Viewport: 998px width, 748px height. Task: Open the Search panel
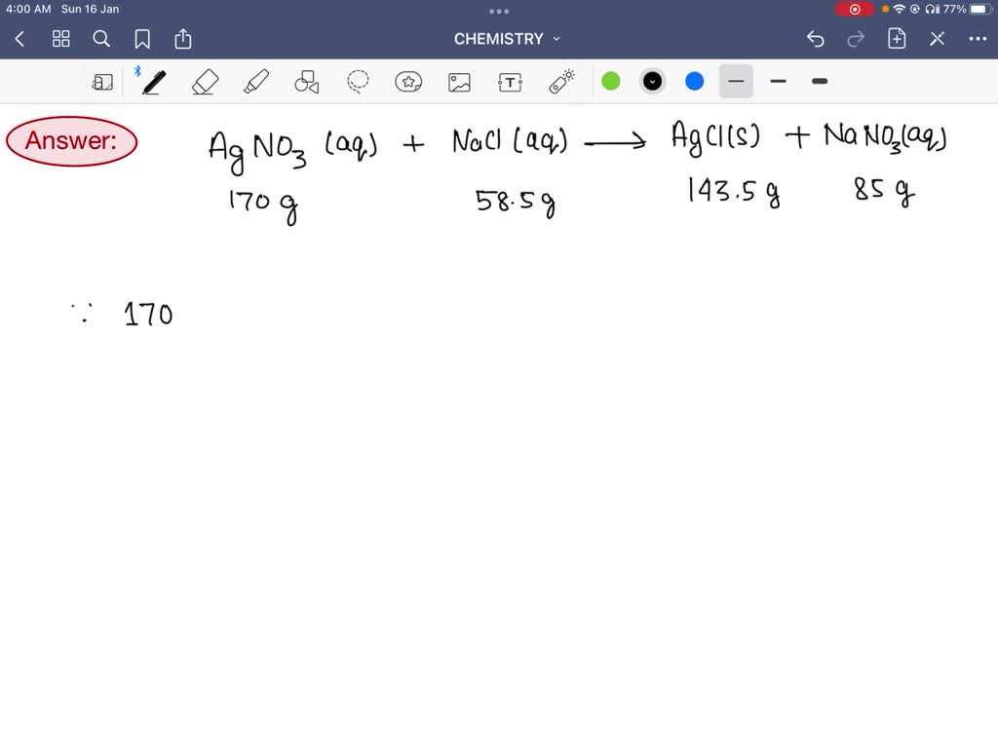pyautogui.click(x=101, y=39)
